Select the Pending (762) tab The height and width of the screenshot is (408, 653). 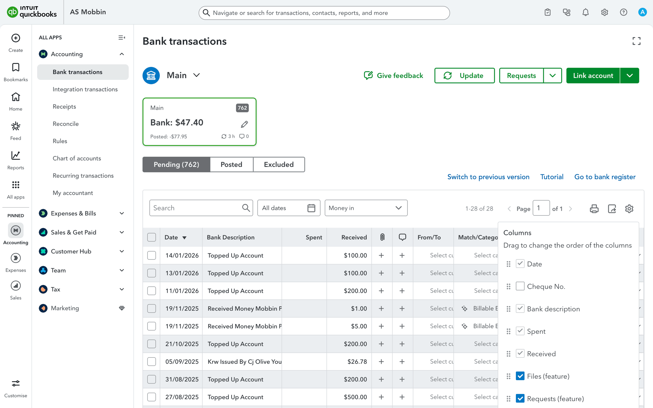[x=176, y=165]
